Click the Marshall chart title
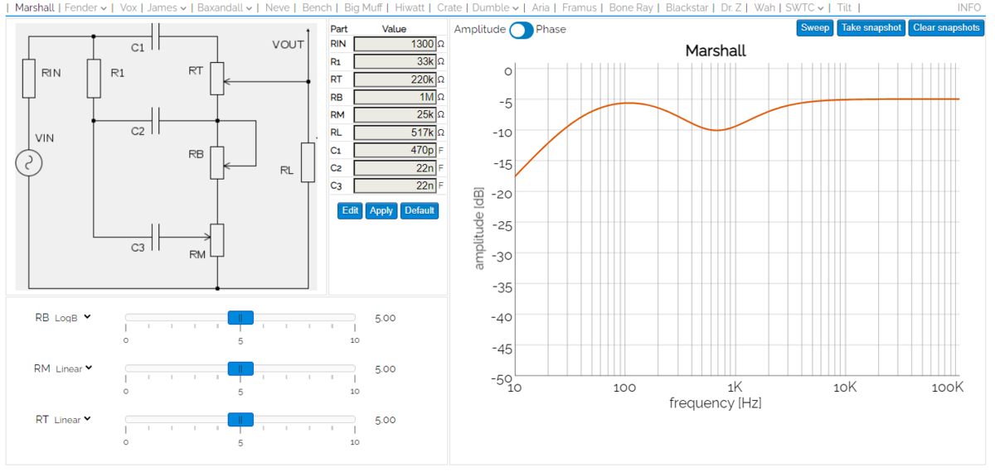The image size is (995, 472). coord(716,51)
